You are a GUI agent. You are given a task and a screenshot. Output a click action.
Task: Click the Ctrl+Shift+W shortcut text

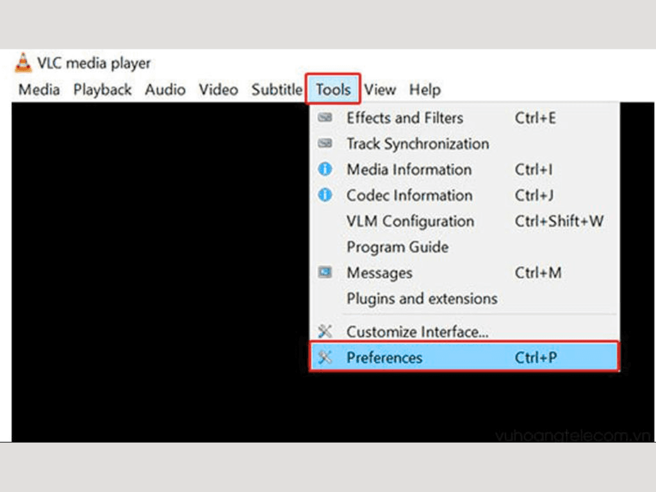[x=559, y=221]
